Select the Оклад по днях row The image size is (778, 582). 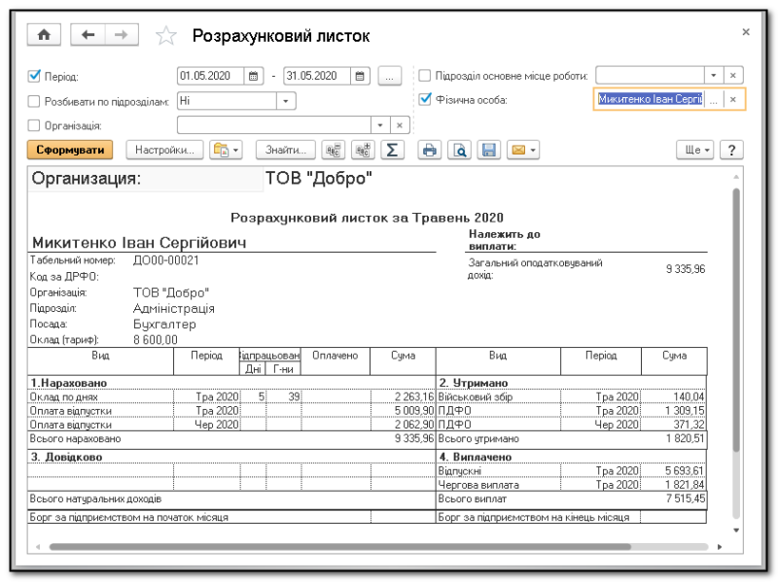pyautogui.click(x=231, y=397)
